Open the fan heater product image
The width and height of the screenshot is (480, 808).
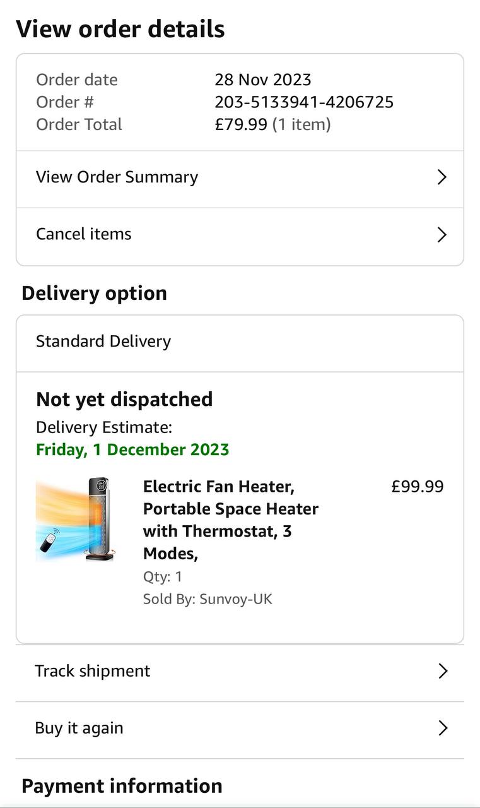pos(75,520)
